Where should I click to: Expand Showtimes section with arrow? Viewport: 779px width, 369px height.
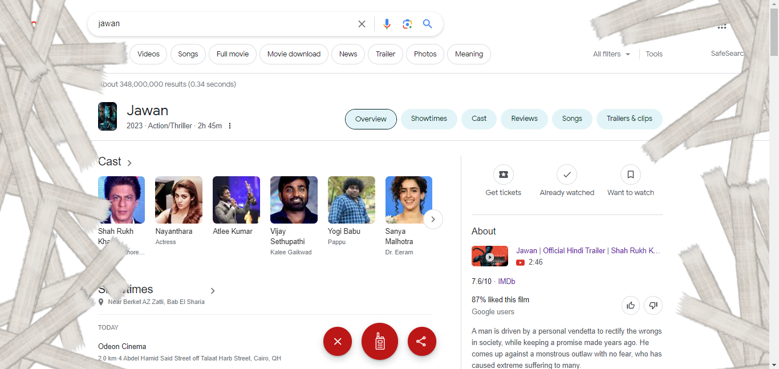click(213, 291)
